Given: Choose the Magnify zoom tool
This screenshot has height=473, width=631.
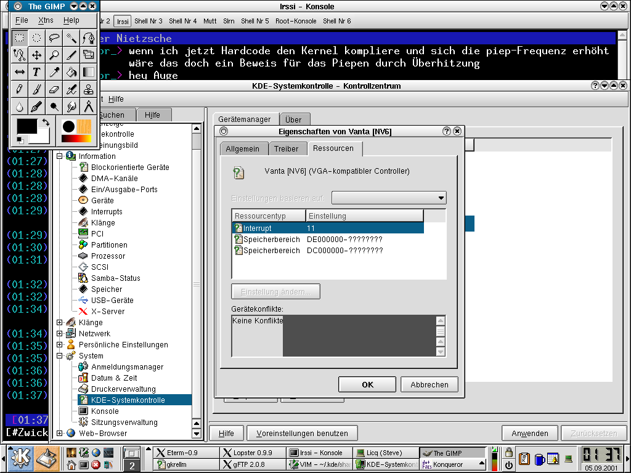Looking at the screenshot, I should coord(54,55).
